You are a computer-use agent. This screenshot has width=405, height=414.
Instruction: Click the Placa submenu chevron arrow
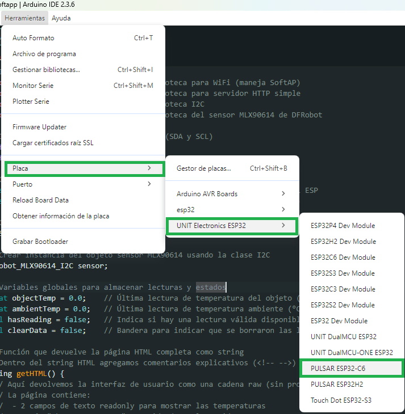click(x=149, y=168)
